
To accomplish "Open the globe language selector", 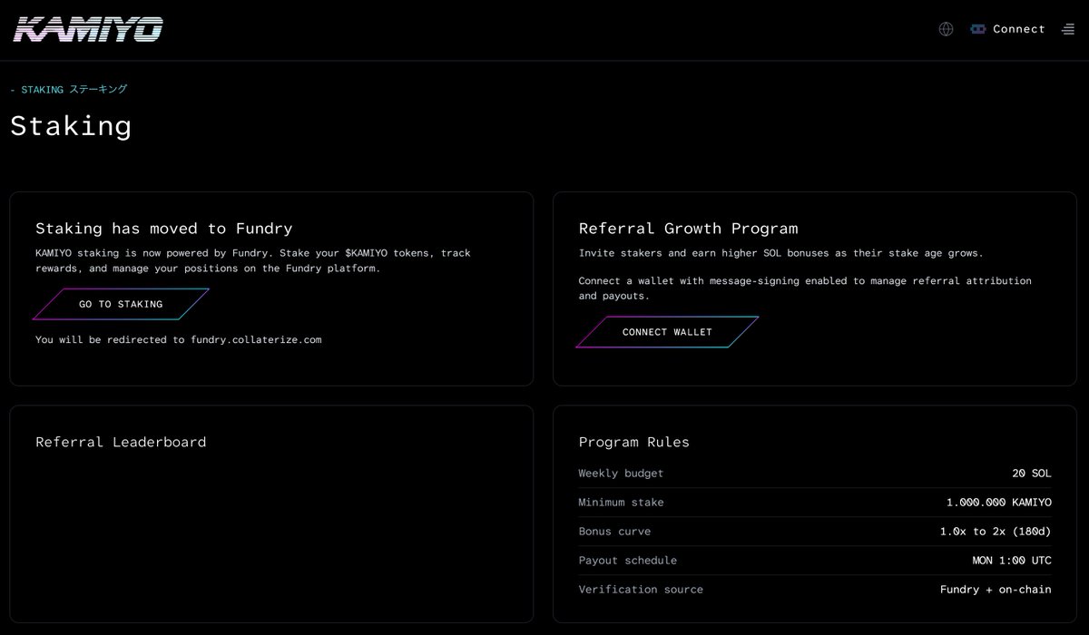I will (946, 29).
